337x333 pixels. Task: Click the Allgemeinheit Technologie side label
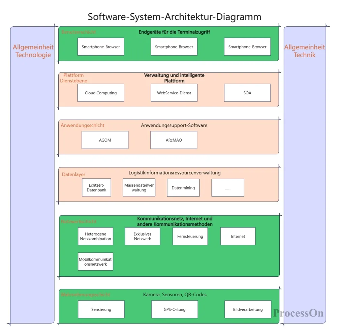coord(33,51)
